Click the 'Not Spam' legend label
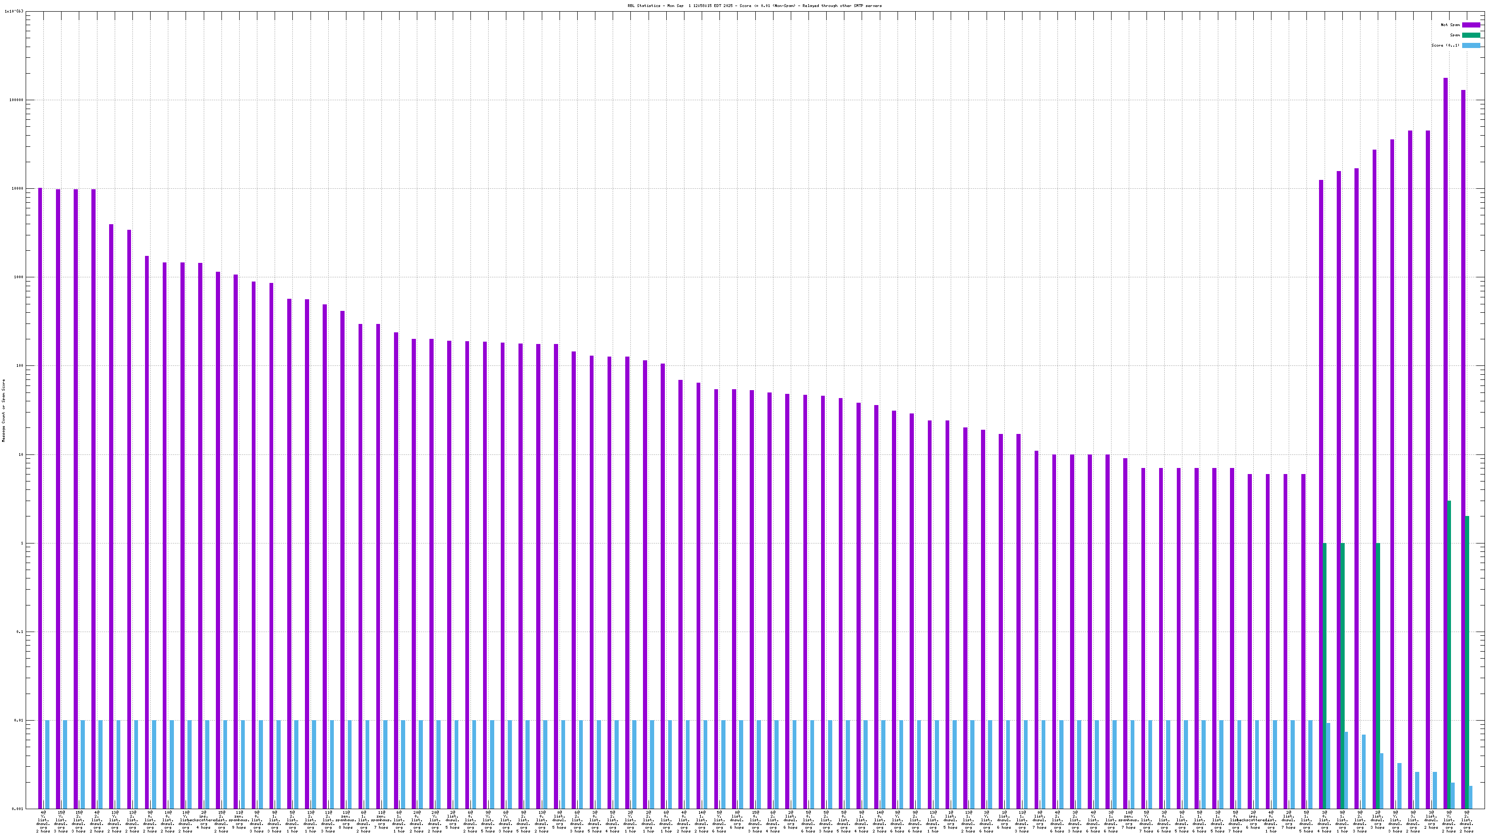The image size is (1492, 839). tap(1451, 25)
